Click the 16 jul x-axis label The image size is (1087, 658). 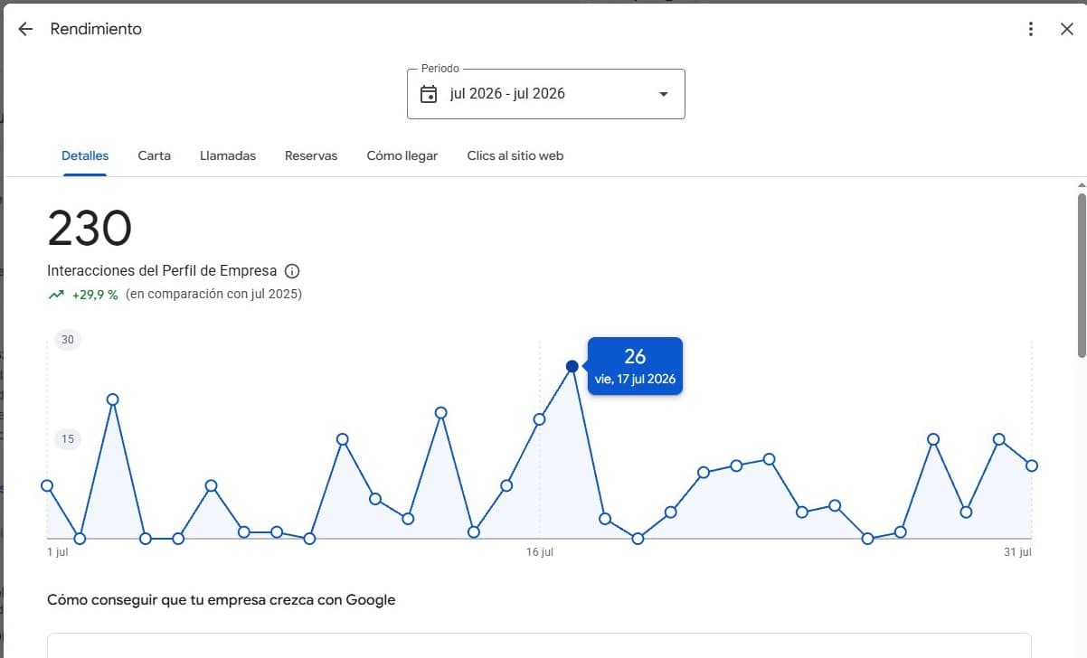click(x=540, y=552)
